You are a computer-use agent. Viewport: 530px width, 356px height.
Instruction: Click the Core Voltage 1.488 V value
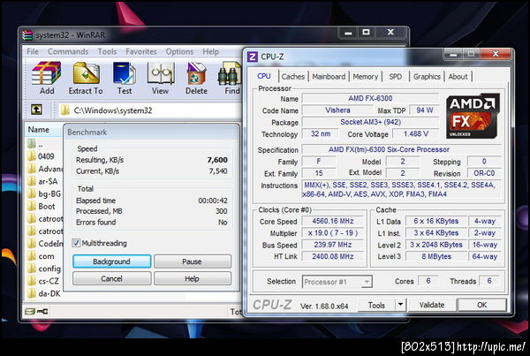tap(416, 134)
